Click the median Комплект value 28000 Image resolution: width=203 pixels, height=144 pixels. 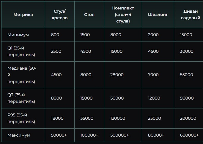[x=117, y=75]
